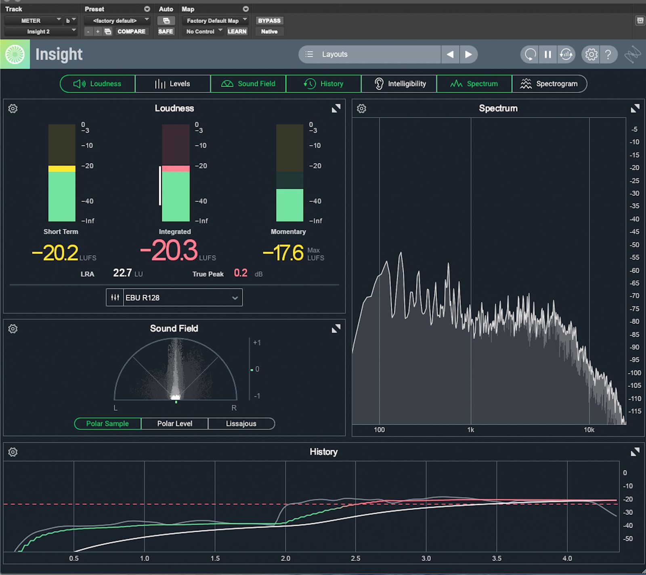Expand the Spectrum panel to full view
This screenshot has width=646, height=575.
tap(635, 109)
